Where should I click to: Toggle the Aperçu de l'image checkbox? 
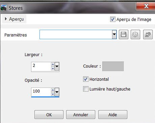click(x=112, y=19)
